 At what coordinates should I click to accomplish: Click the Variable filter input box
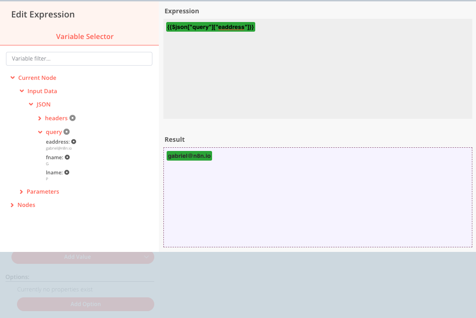[79, 58]
